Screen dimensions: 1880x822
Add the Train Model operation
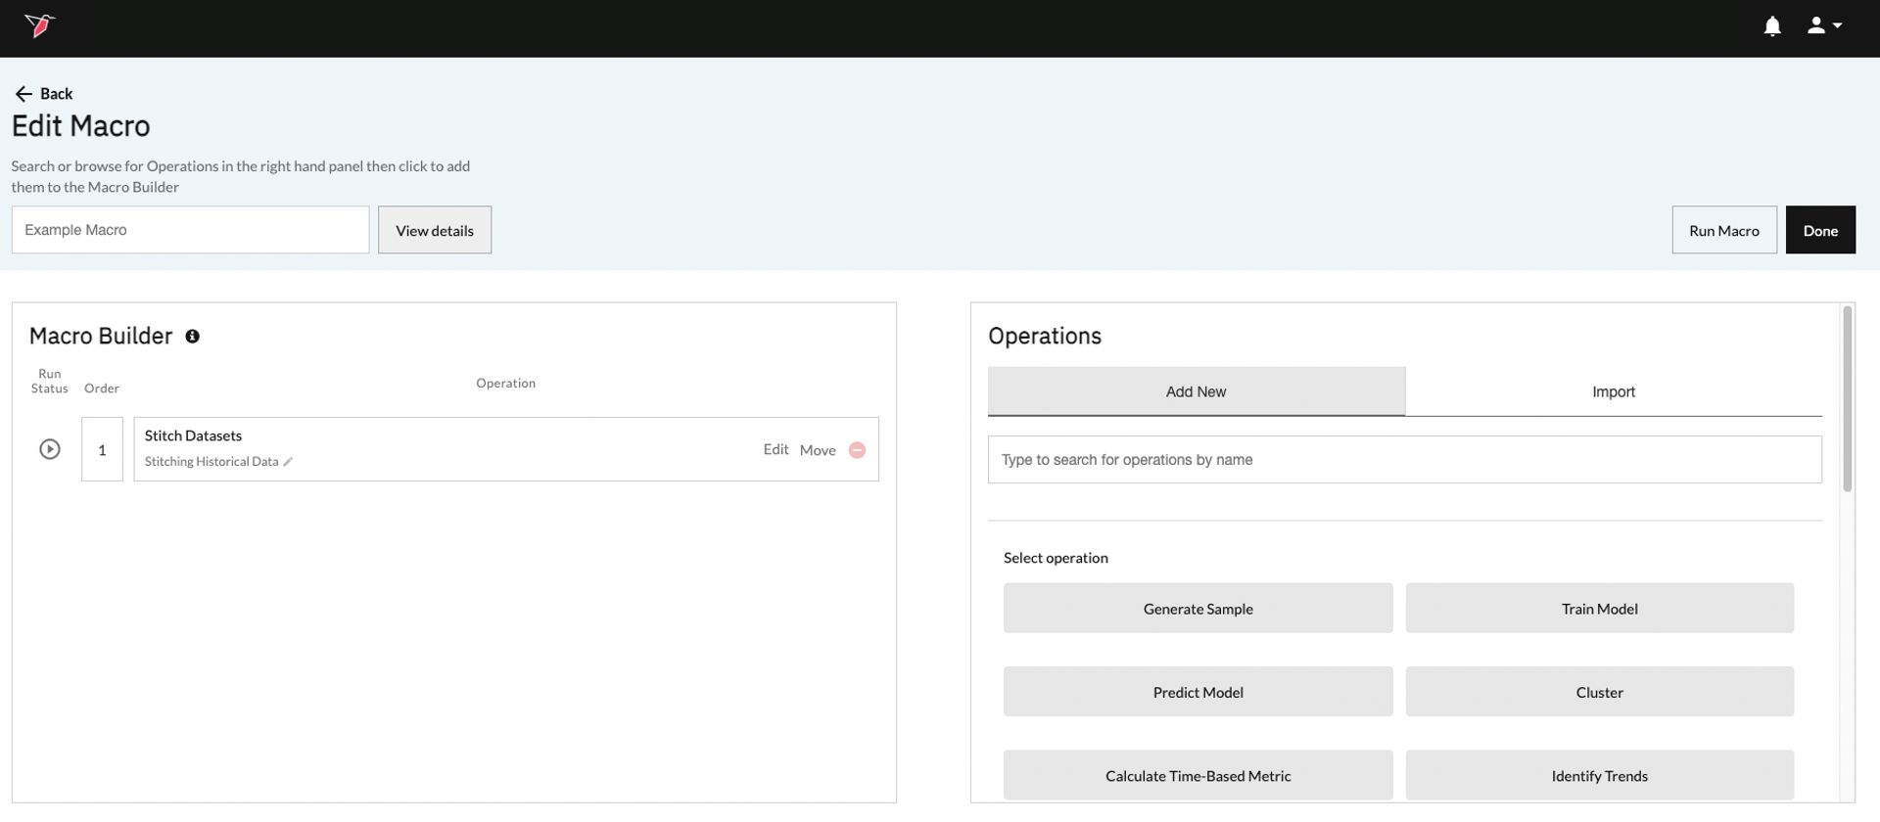coord(1599,609)
